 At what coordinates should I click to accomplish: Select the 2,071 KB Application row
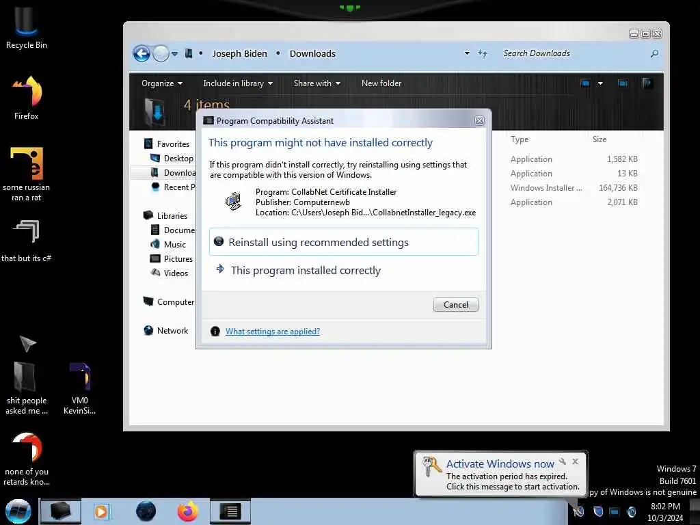coord(574,202)
